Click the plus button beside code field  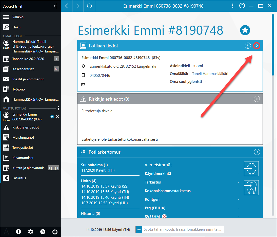coord(139,229)
